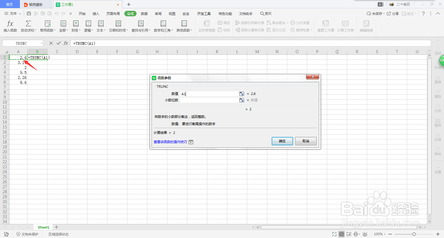Close the 函数参数 dialog

click(x=313, y=77)
